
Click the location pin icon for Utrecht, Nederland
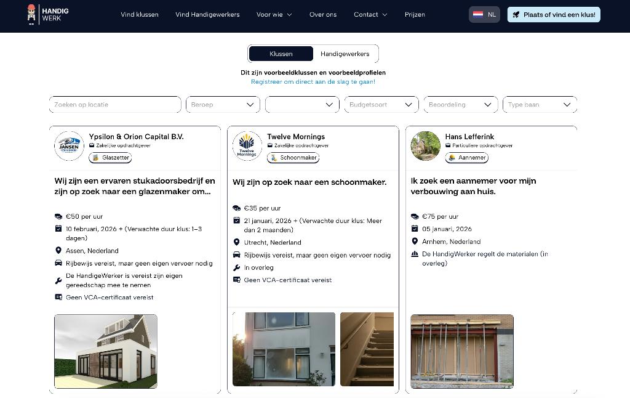point(236,242)
